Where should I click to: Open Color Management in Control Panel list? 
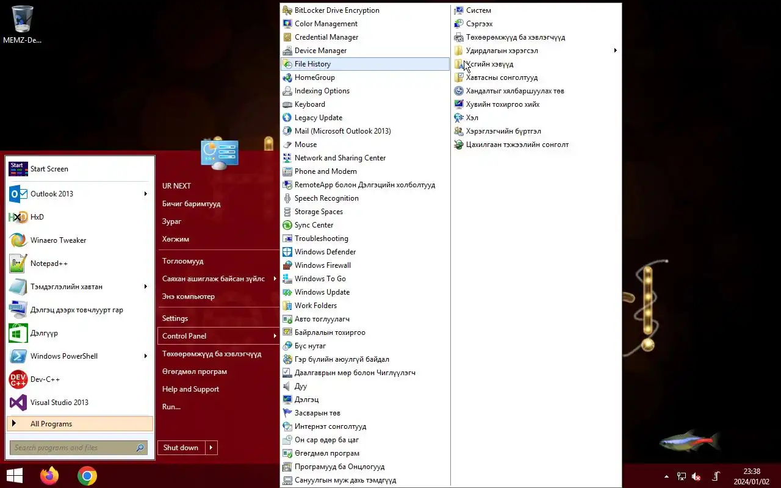coord(365,24)
